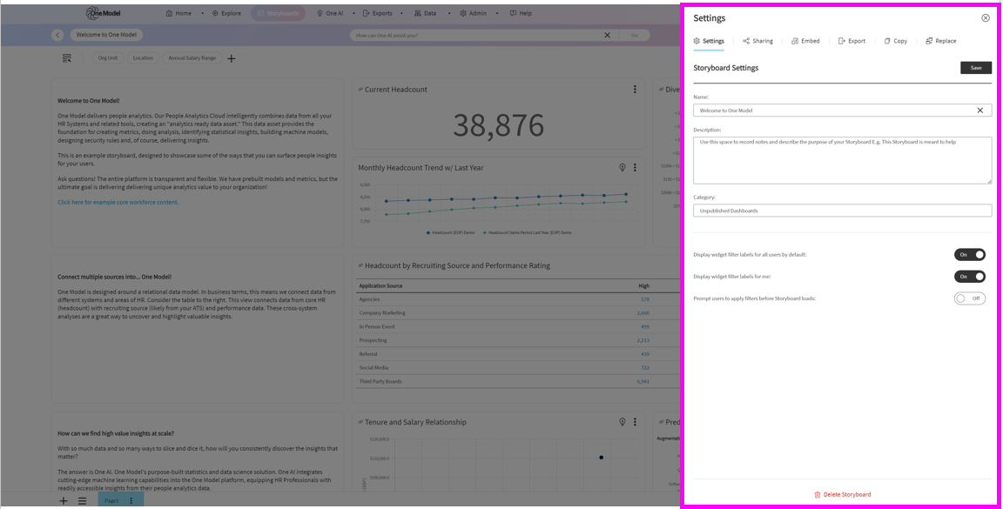Click the Company Marketing value 2,666
1003x509 pixels.
643,313
